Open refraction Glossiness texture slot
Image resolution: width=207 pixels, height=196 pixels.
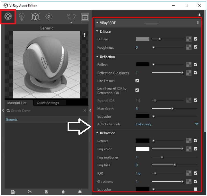[x=189, y=182]
